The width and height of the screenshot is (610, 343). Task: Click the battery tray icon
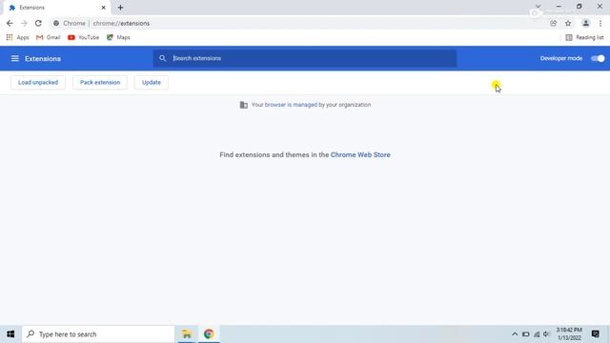pyautogui.click(x=525, y=334)
